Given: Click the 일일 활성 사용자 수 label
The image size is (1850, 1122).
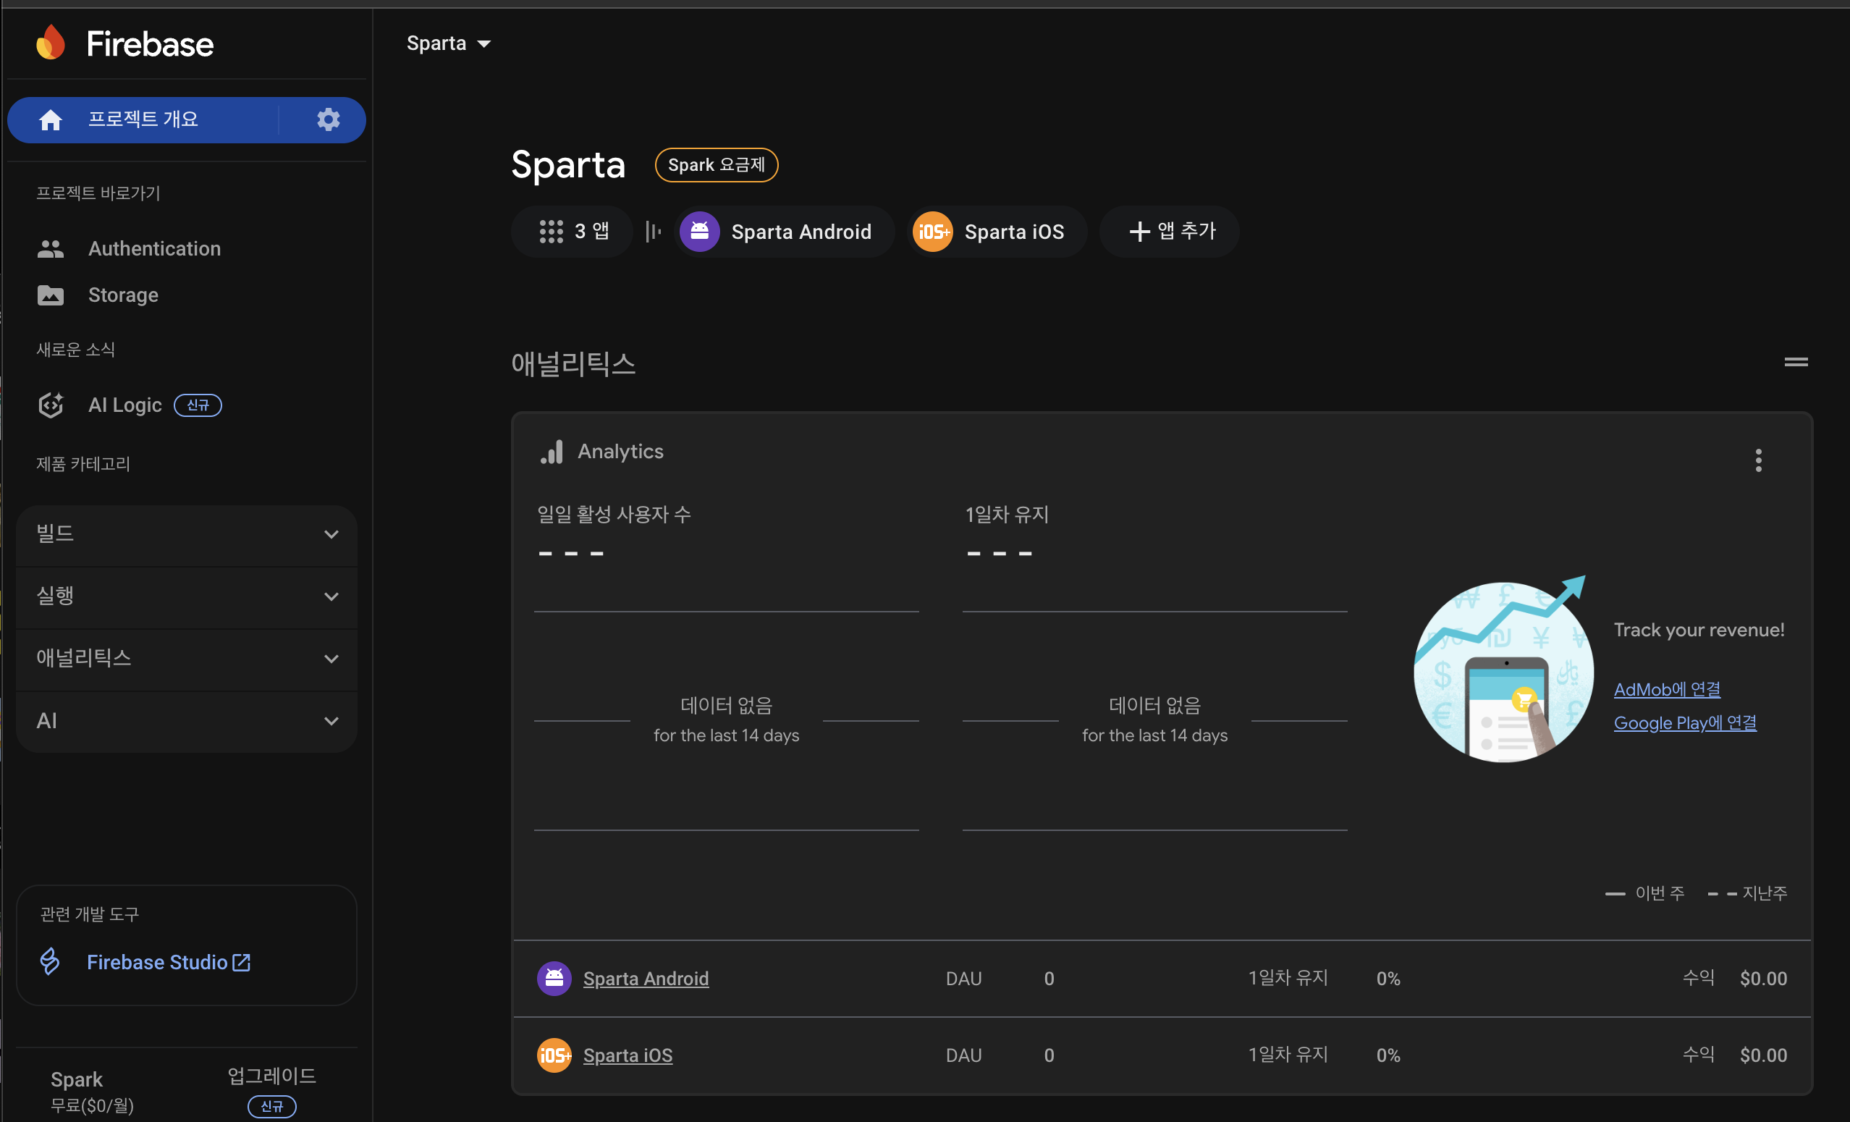Looking at the screenshot, I should [614, 514].
